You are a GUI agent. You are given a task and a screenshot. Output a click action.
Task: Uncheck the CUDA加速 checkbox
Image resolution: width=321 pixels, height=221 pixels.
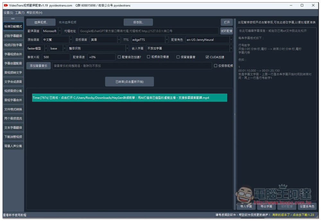[207, 57]
